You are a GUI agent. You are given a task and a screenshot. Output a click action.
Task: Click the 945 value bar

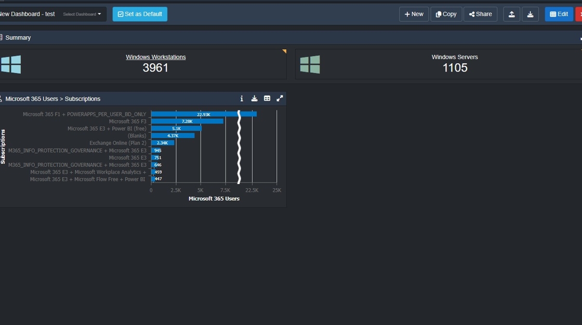(156, 150)
